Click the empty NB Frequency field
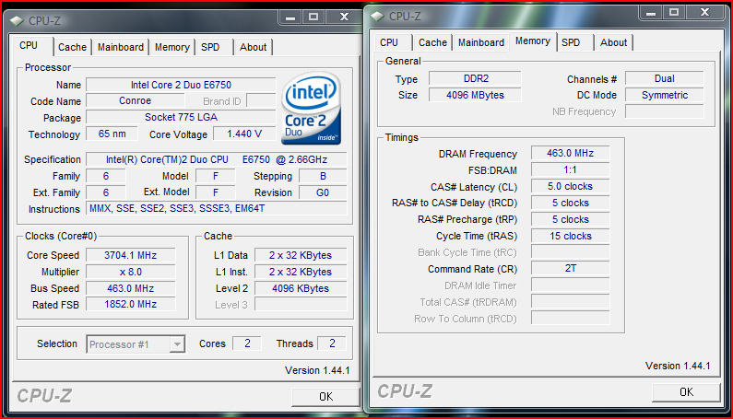This screenshot has height=419, width=733. [664, 111]
